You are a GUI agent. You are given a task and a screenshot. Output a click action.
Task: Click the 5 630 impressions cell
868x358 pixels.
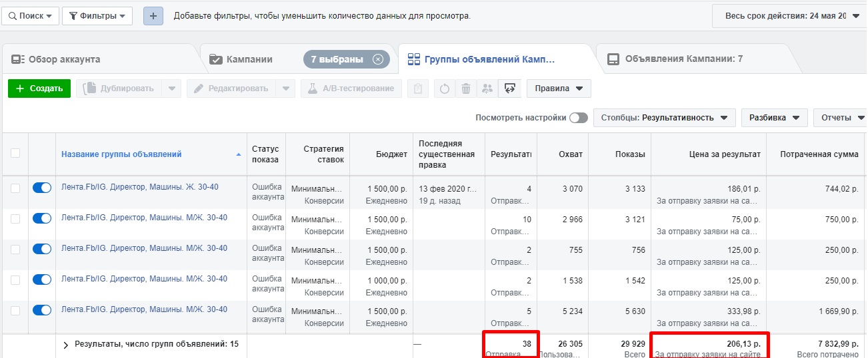635,311
